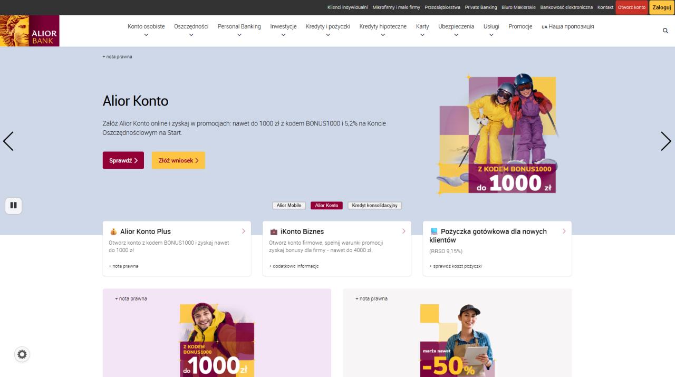Expand the Oszczędności menu
The height and width of the screenshot is (377, 675).
click(x=191, y=30)
